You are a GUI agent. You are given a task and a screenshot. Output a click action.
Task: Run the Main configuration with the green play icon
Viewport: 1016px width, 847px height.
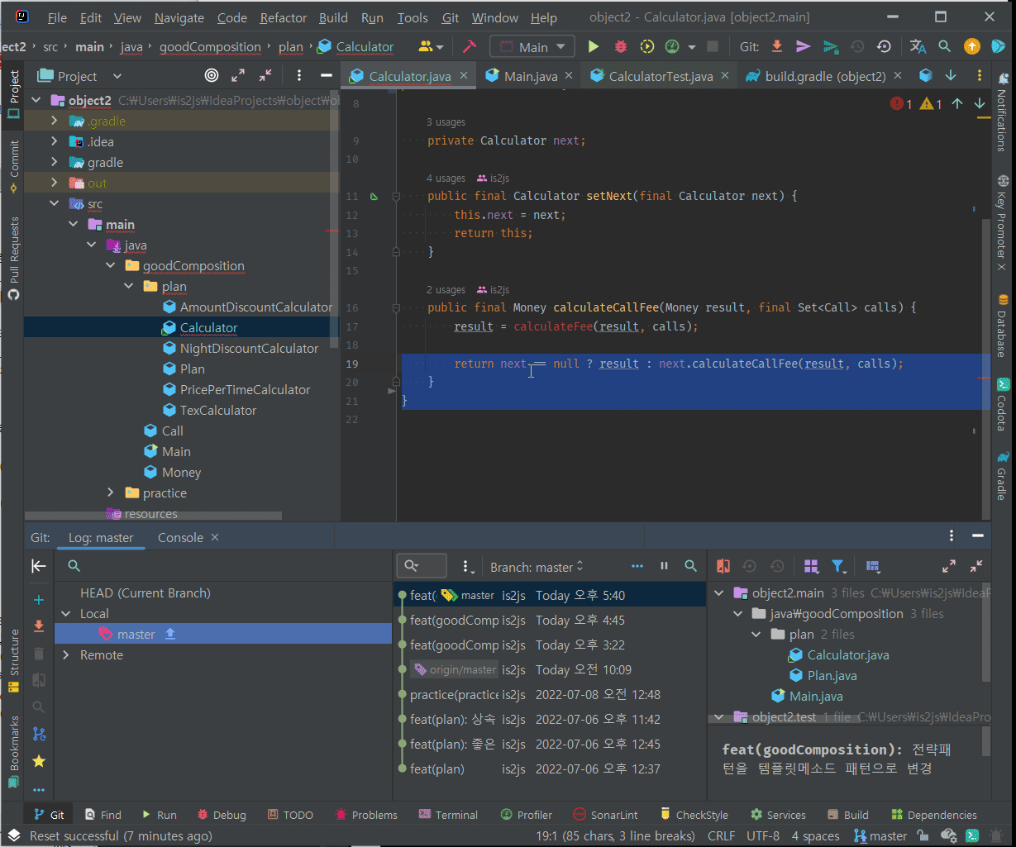pyautogui.click(x=593, y=47)
